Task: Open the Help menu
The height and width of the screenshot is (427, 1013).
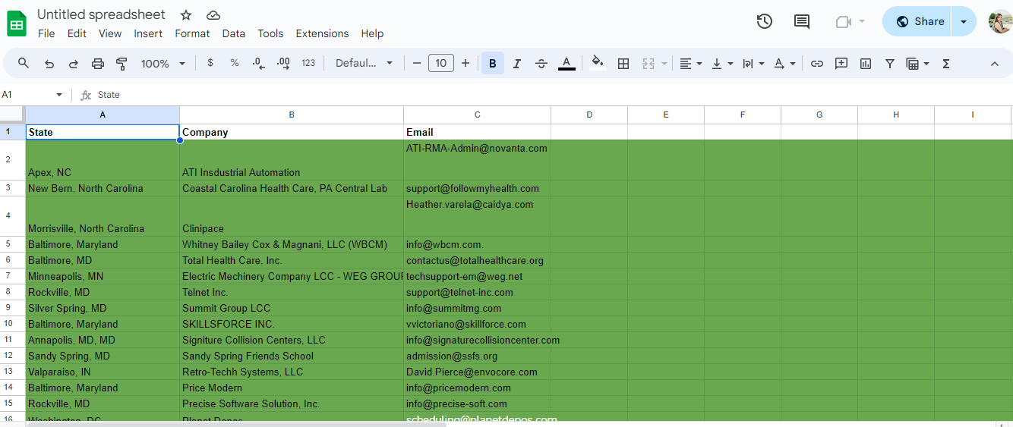Action: 372,33
